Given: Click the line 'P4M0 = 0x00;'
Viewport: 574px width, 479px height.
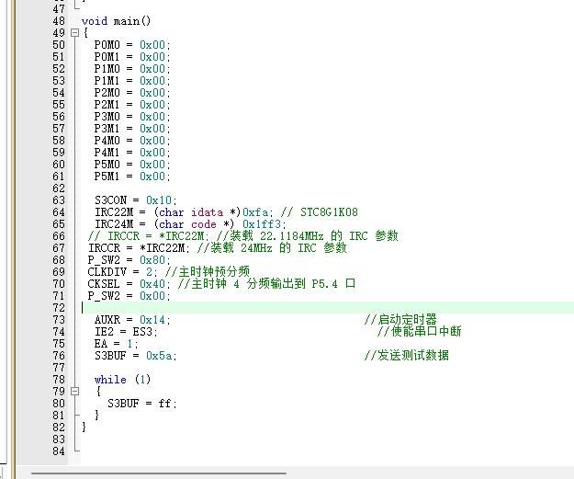Looking at the screenshot, I should [x=132, y=141].
